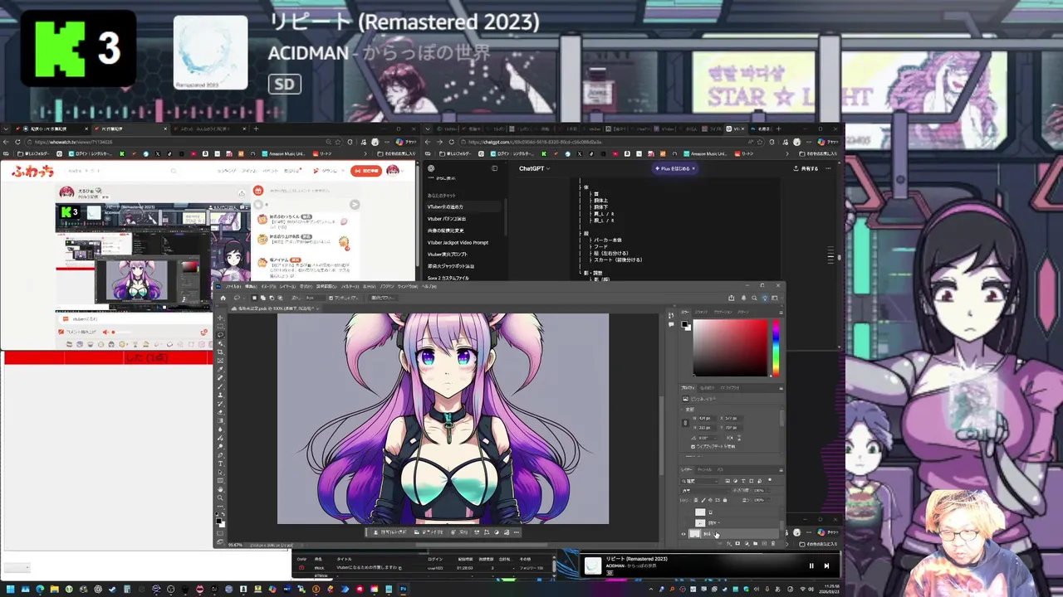The height and width of the screenshot is (597, 1063).
Task: Select the Crop tool
Action: [x=220, y=352]
